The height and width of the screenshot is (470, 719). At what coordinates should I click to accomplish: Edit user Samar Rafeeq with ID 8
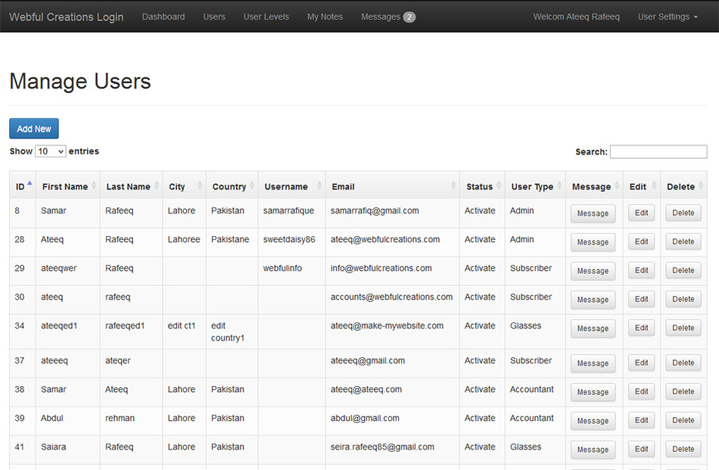tap(641, 213)
